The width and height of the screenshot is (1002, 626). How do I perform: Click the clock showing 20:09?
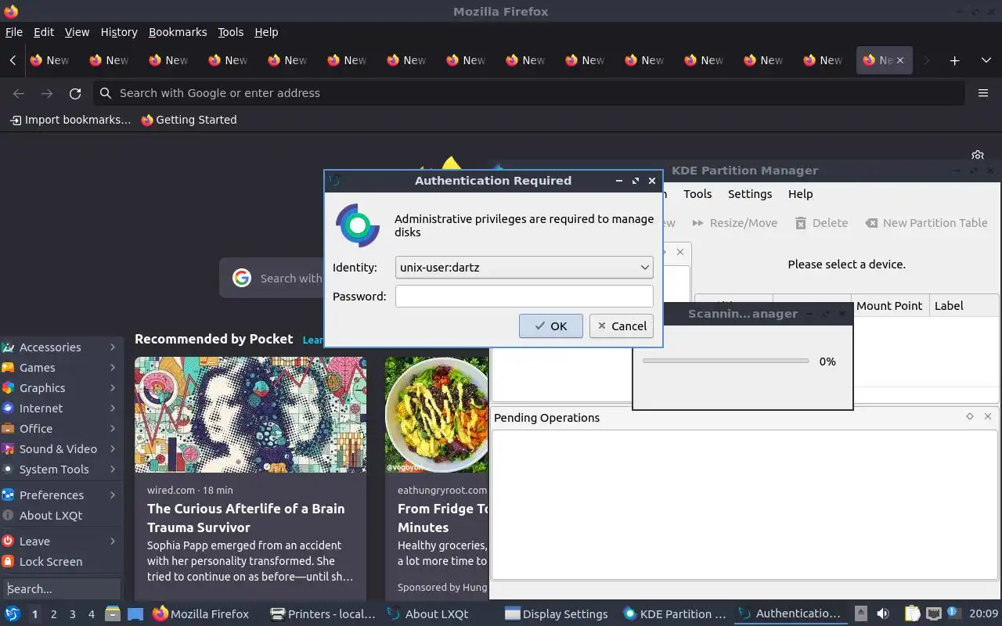pos(983,614)
